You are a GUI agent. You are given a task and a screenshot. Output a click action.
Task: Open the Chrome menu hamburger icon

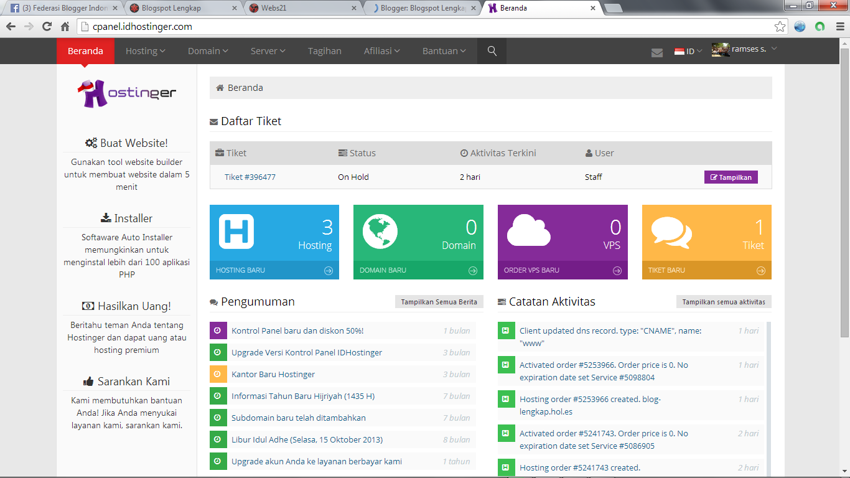pos(839,27)
